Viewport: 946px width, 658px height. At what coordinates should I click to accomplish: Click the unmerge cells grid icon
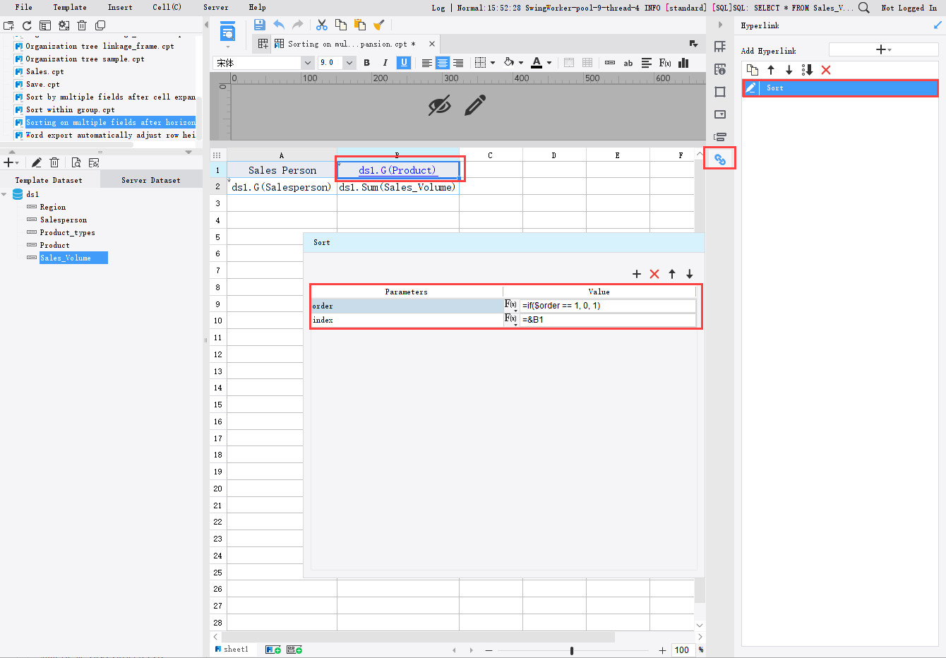coord(587,63)
